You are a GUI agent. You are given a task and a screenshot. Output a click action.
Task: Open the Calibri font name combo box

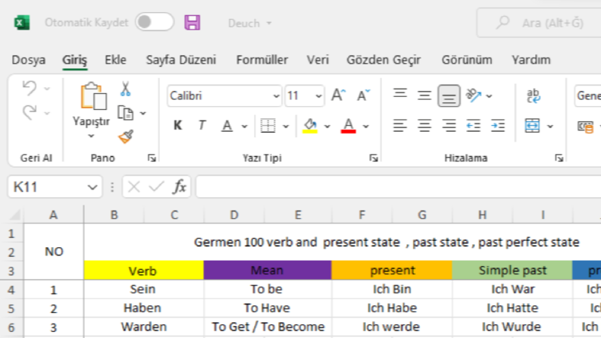pyautogui.click(x=224, y=95)
